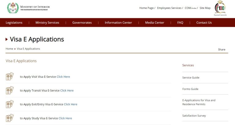Go to the Information Center menu
This screenshot has width=235, height=125.
pyautogui.click(x=118, y=23)
